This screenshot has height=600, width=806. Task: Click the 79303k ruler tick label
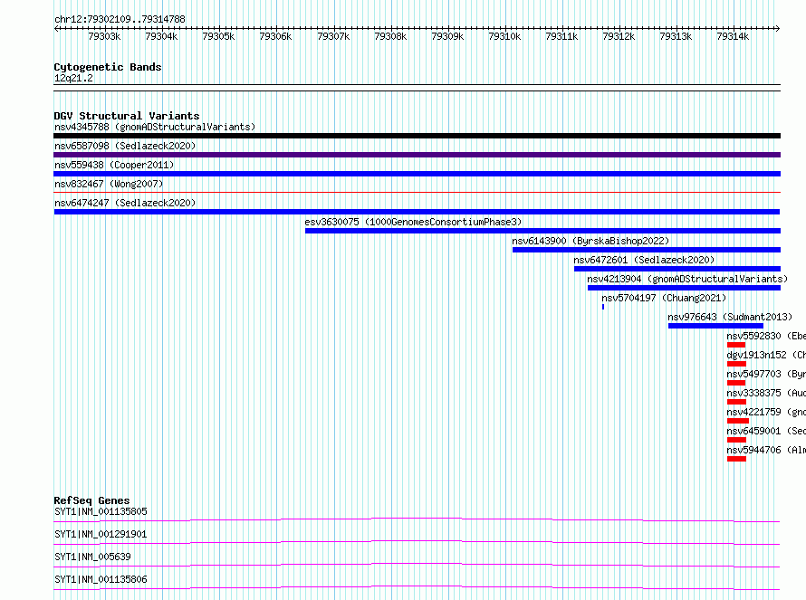[104, 36]
